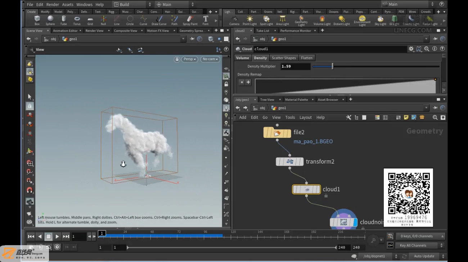Toggle the cloudnoise node display flag

click(355, 223)
